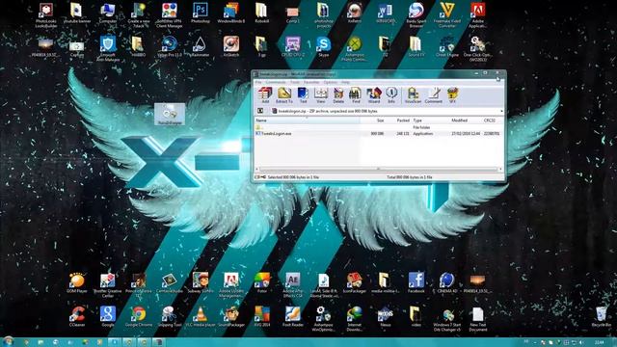617x347 pixels.
Task: Select the VLC media player desktop shortcut
Action: pos(200,317)
